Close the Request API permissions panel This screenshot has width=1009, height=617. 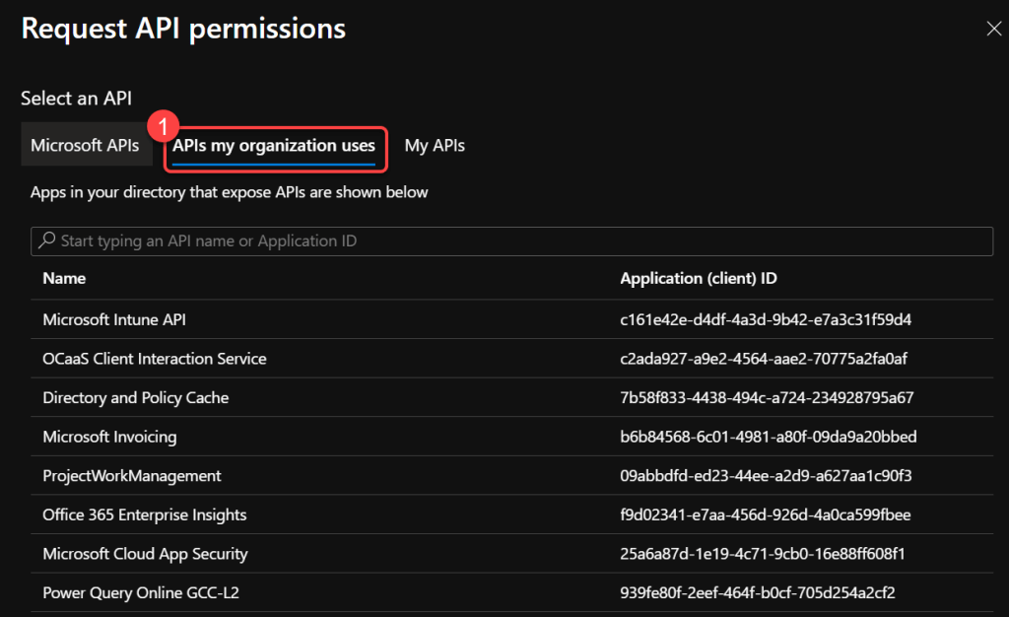[x=993, y=29]
